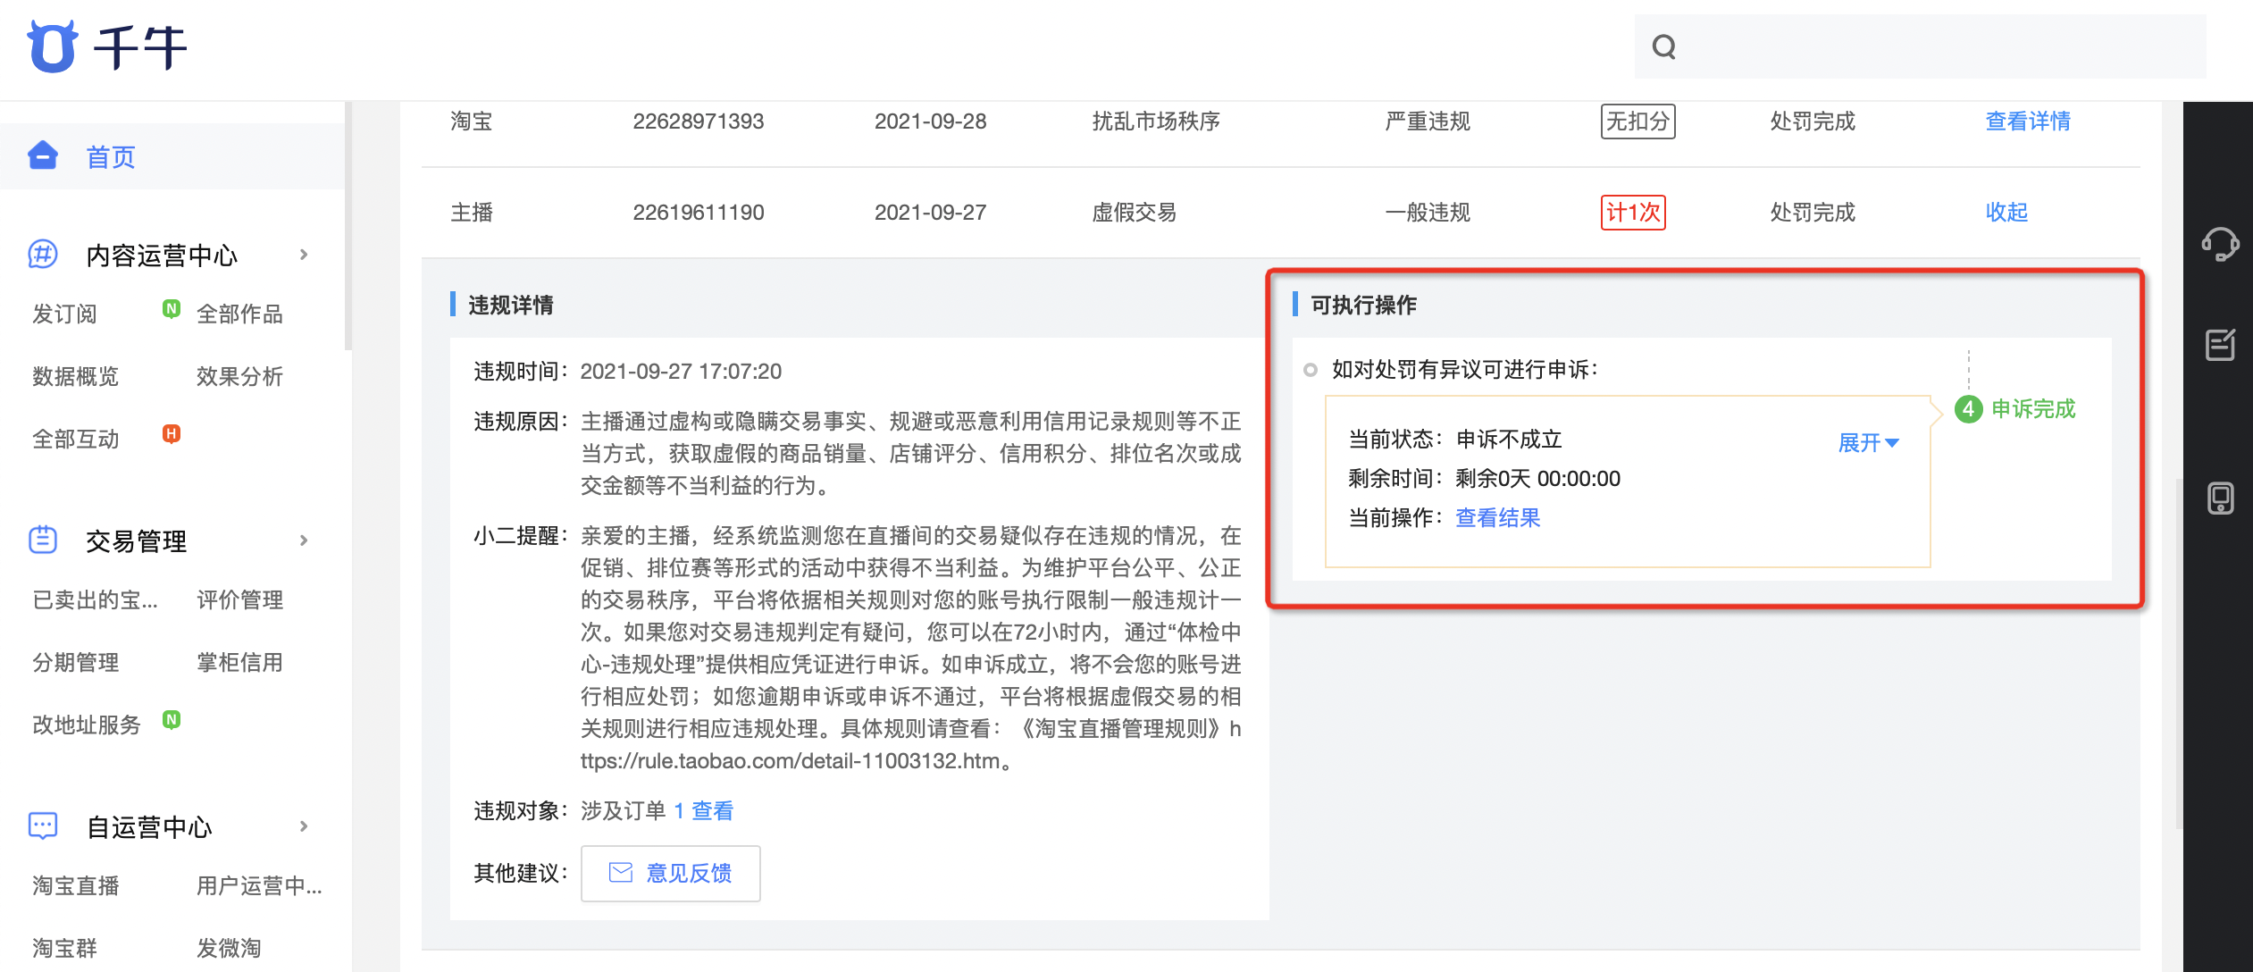Open 掌柜信用 menu item
This screenshot has height=972, width=2253.
(239, 663)
